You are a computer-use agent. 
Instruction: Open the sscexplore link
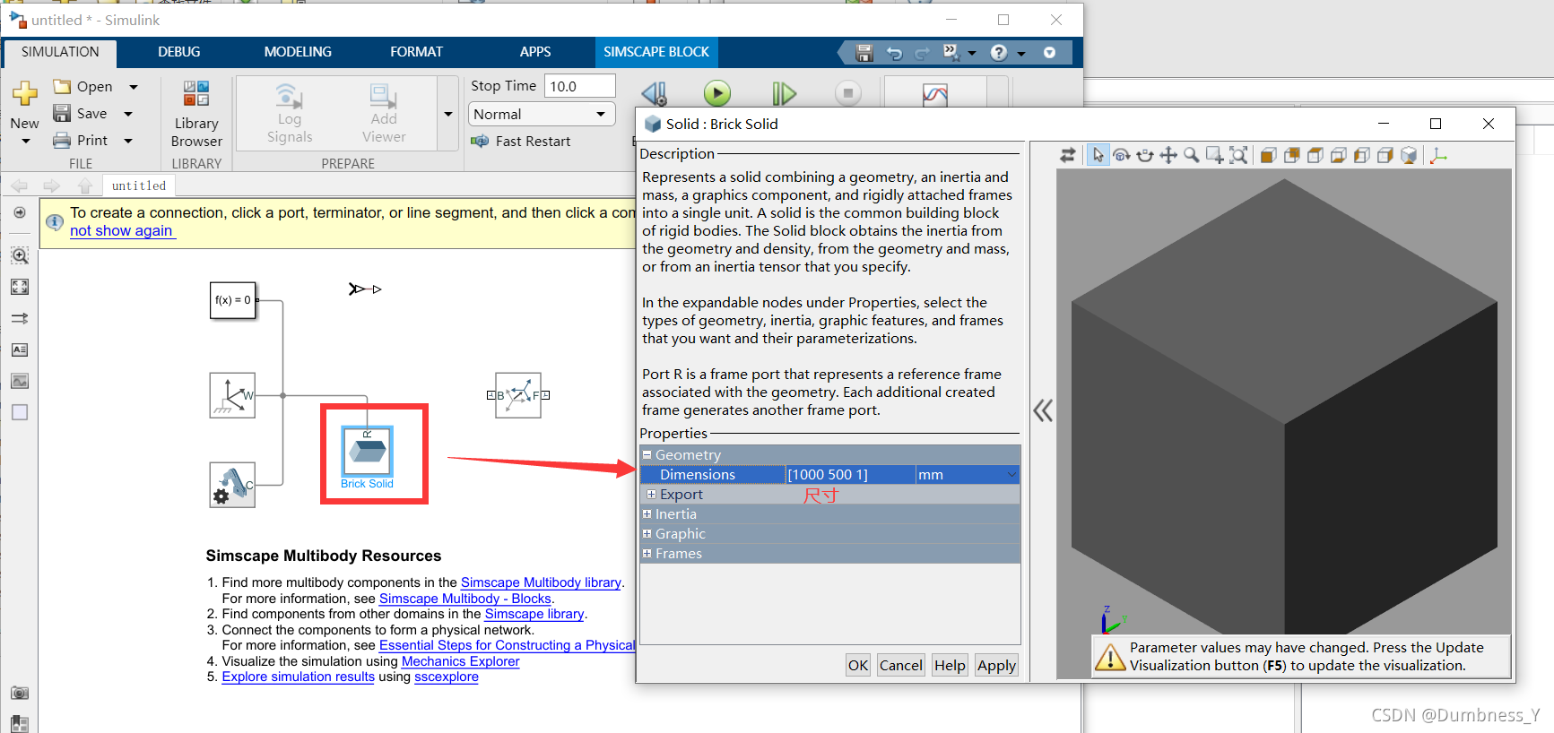click(447, 677)
